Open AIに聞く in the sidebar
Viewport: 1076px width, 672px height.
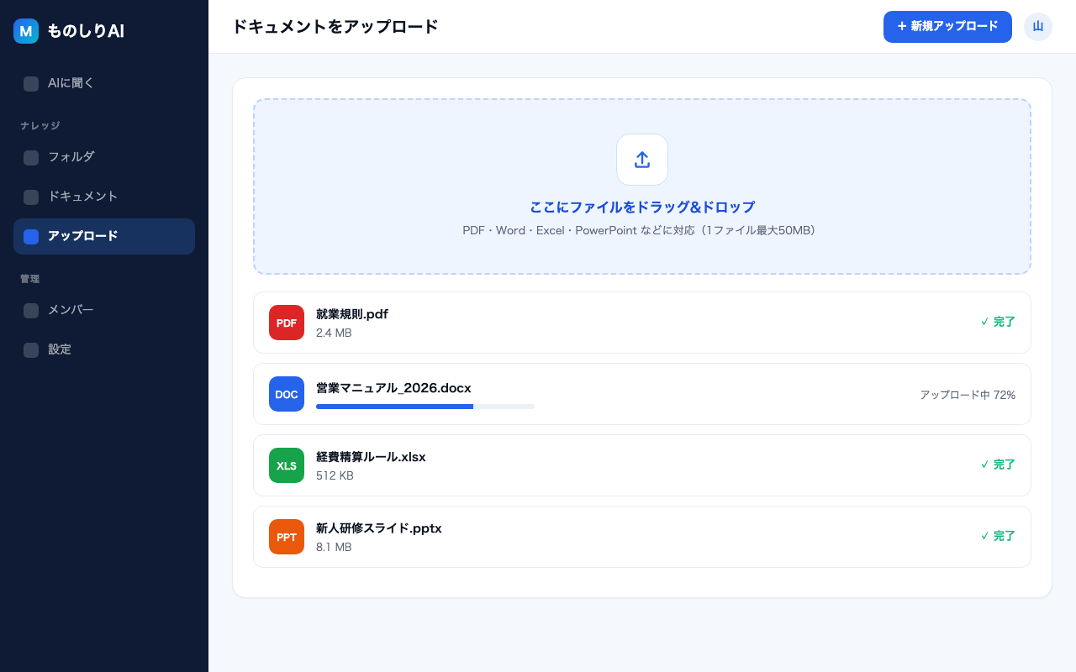click(104, 83)
